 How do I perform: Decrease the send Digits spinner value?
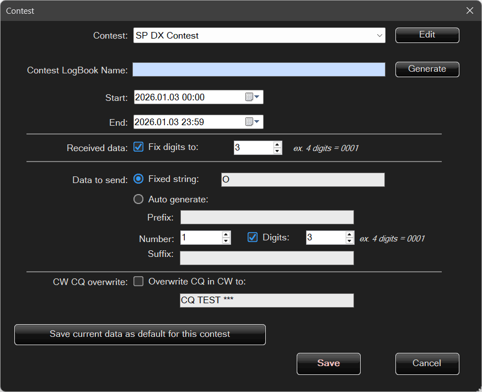pos(350,241)
